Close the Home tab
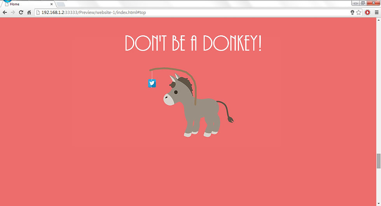This screenshot has height=206, width=381. pos(51,4)
